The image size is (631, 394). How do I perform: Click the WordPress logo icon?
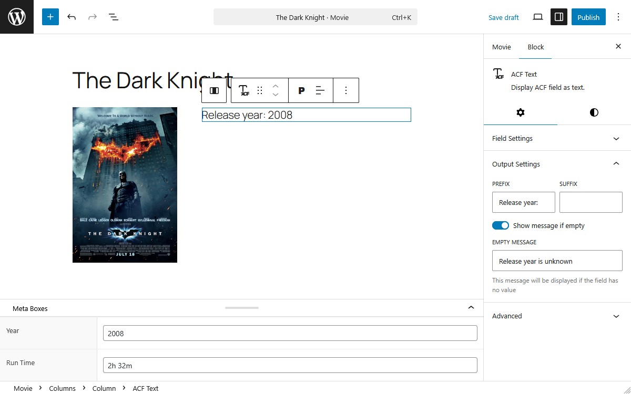point(17,17)
